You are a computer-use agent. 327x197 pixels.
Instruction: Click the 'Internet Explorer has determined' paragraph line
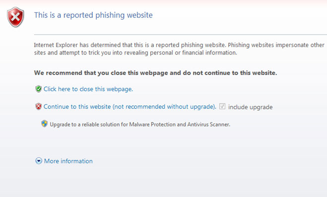[x=179, y=45]
